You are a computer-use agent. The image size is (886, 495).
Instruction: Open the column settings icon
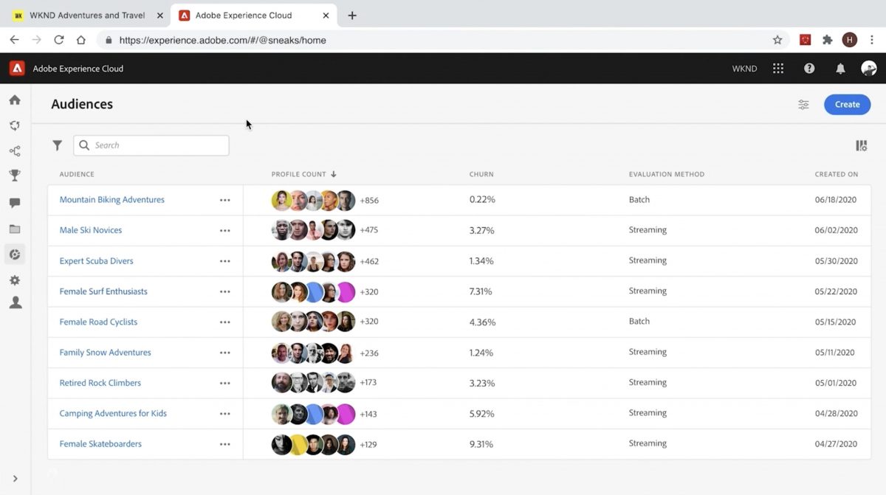point(861,146)
